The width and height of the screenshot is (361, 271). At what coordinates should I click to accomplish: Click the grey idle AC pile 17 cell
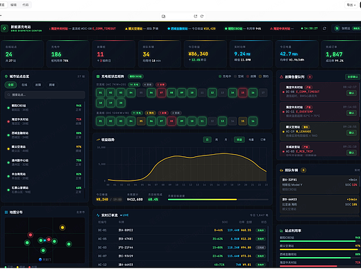point(263,92)
